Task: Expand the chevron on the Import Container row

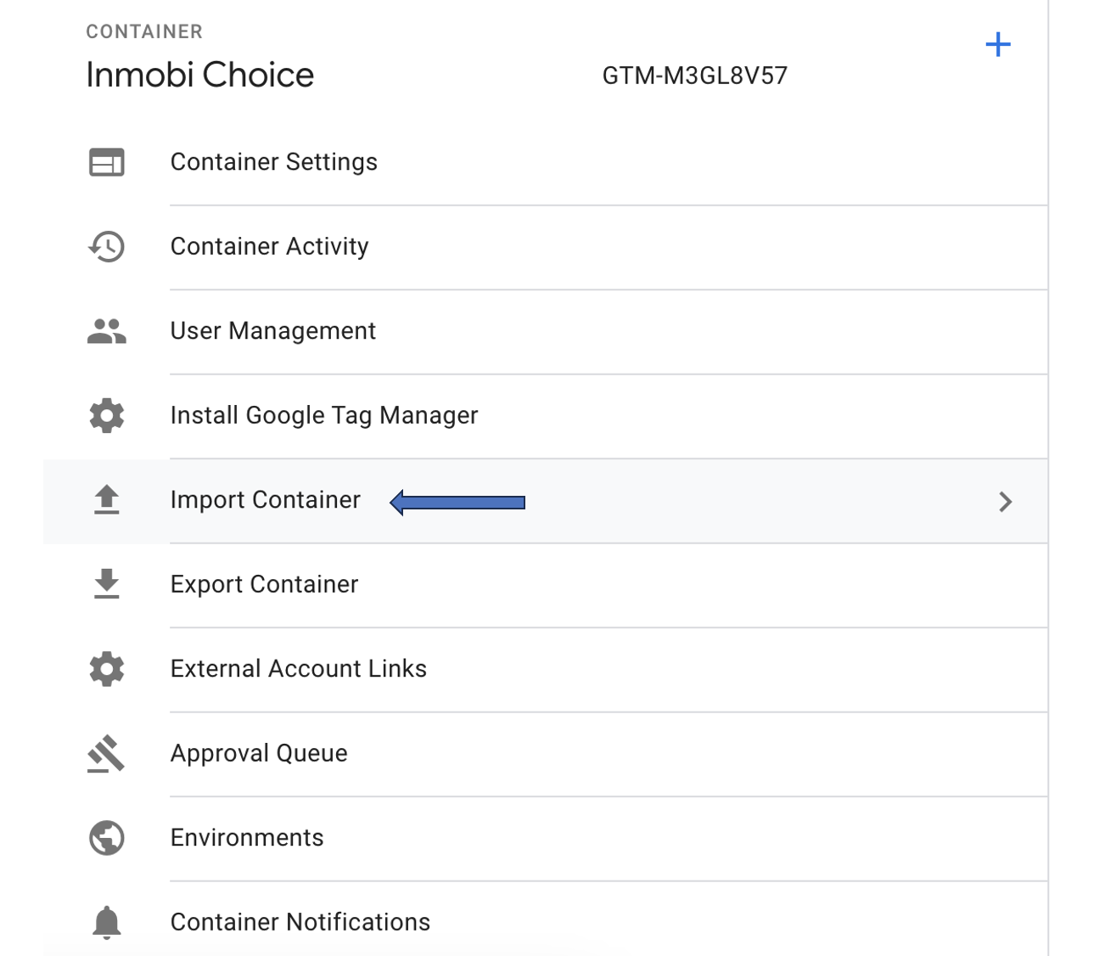Action: pos(1006,502)
